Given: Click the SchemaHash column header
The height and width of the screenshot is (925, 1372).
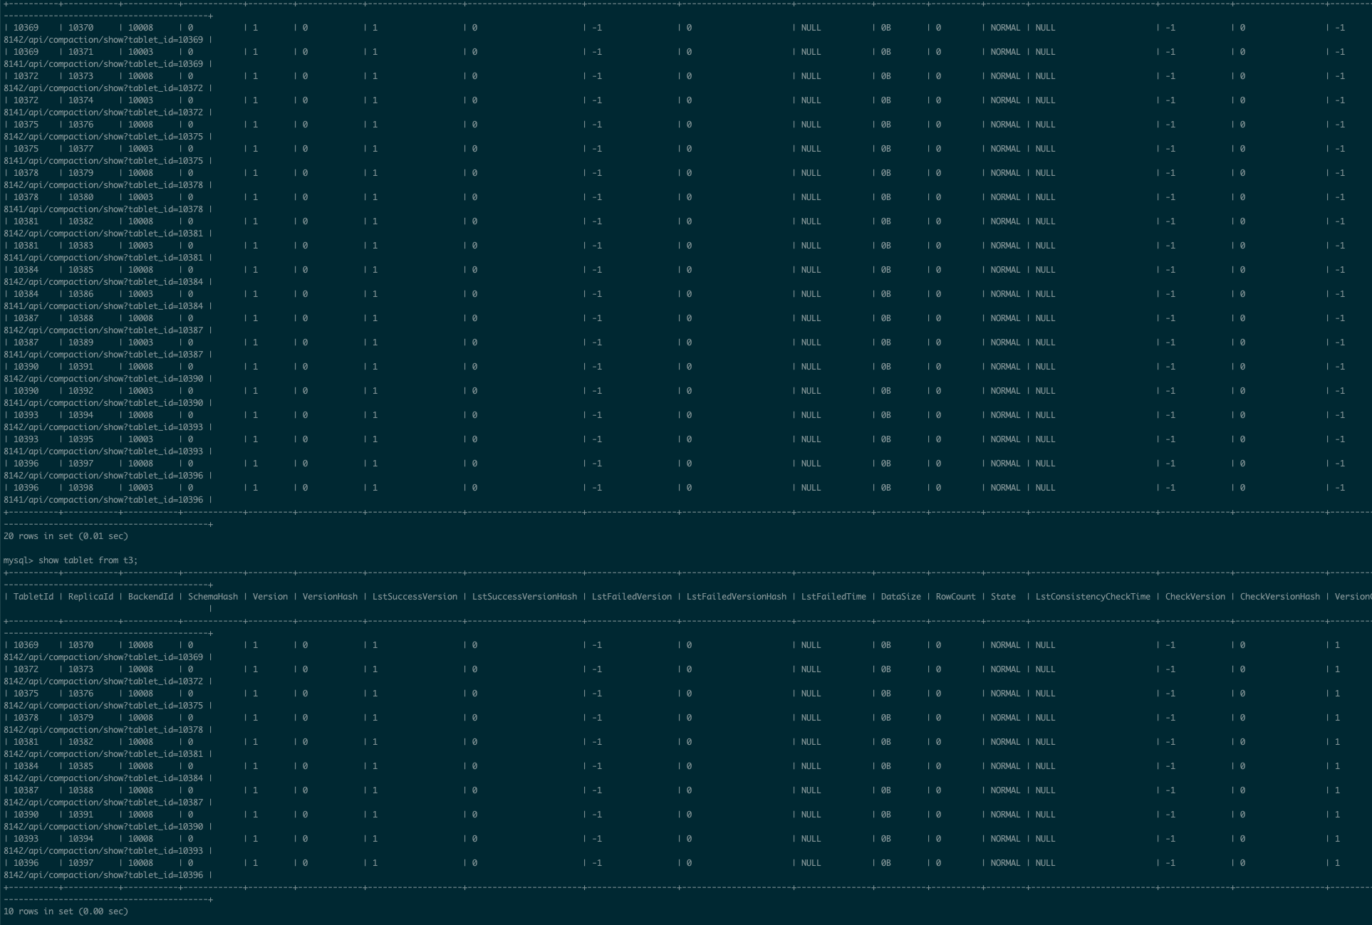Looking at the screenshot, I should 212,597.
